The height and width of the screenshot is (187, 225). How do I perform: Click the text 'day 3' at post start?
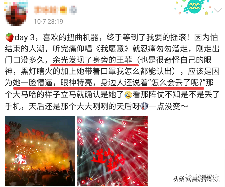click(x=25, y=38)
